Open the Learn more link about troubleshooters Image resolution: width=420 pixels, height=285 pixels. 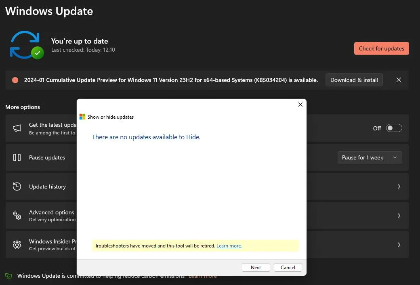[229, 246]
